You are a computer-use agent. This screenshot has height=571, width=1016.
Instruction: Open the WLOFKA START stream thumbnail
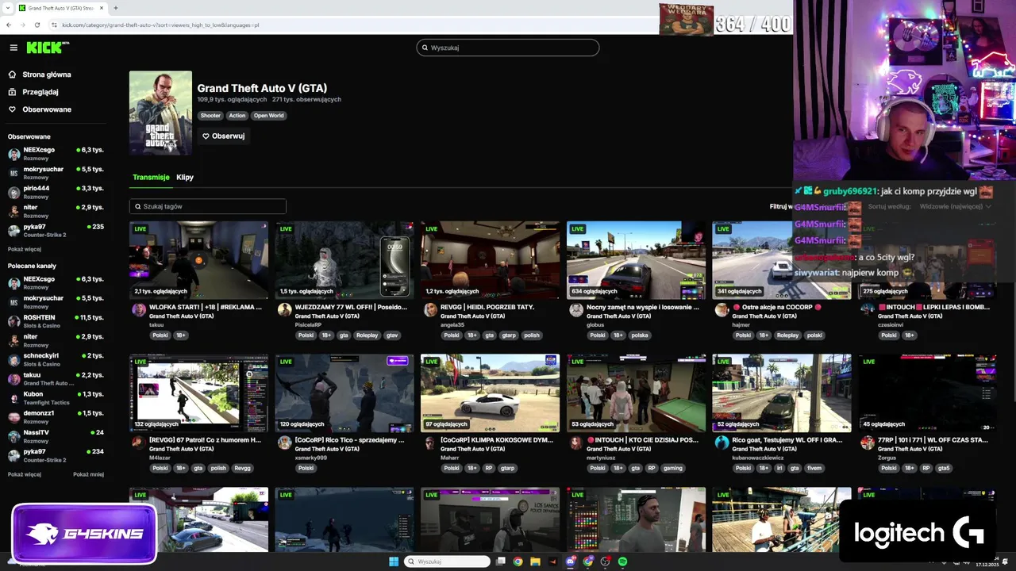(198, 260)
